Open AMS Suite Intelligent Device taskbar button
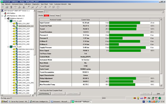Image resolution: width=166 pixels, height=104 pixels. (x=40, y=102)
